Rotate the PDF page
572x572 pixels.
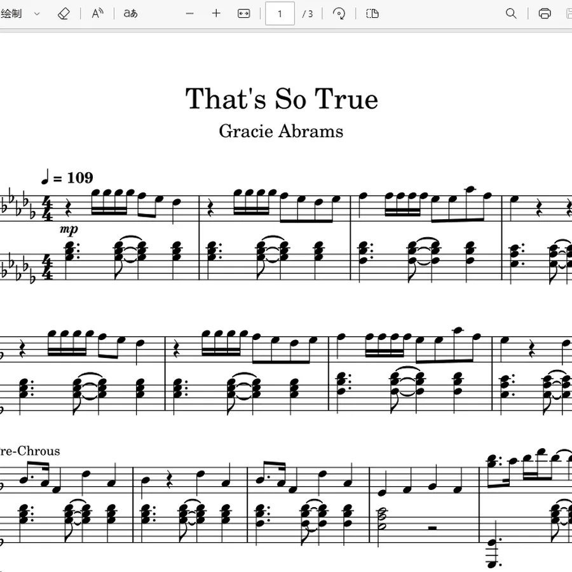coord(339,14)
